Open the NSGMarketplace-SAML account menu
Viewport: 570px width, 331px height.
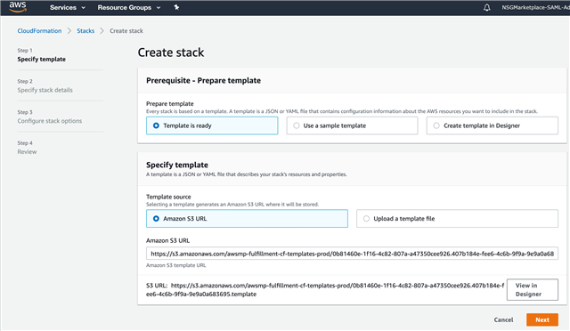pyautogui.click(x=535, y=7)
